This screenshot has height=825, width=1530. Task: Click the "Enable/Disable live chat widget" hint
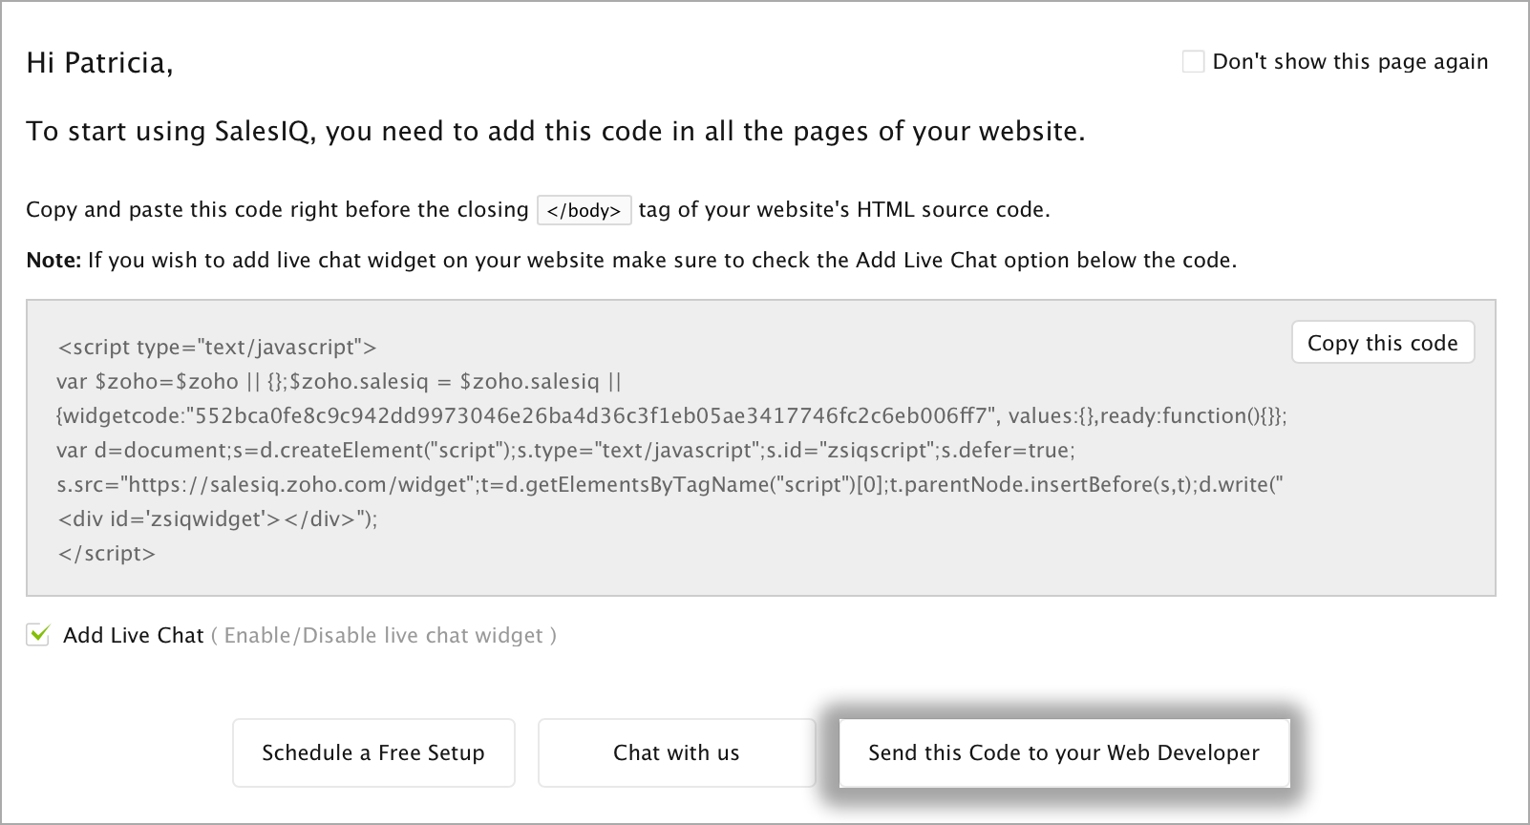[x=384, y=636]
